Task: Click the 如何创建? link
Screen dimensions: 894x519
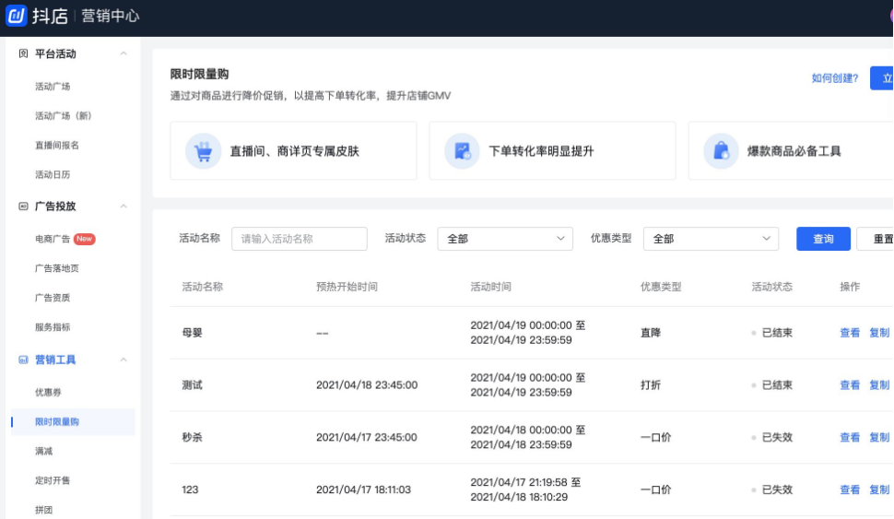Action: coord(835,78)
